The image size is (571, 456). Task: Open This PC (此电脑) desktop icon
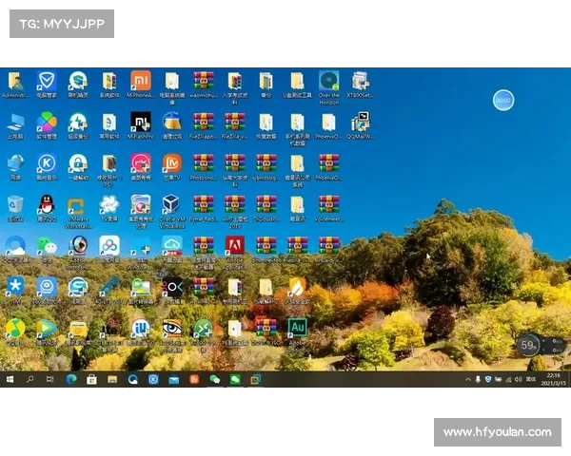click(15, 123)
